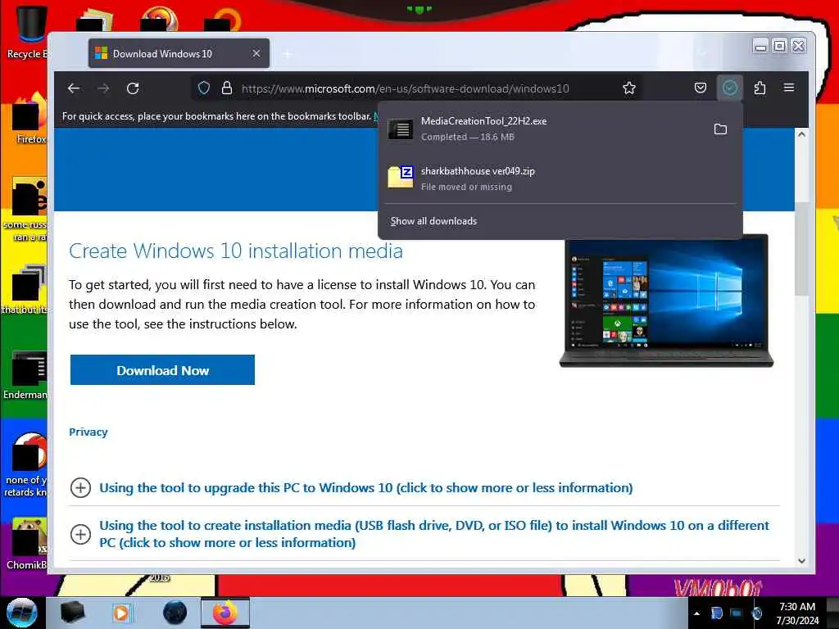
Task: Click the scroll up arrow of page scrollbar
Action: pos(801,135)
